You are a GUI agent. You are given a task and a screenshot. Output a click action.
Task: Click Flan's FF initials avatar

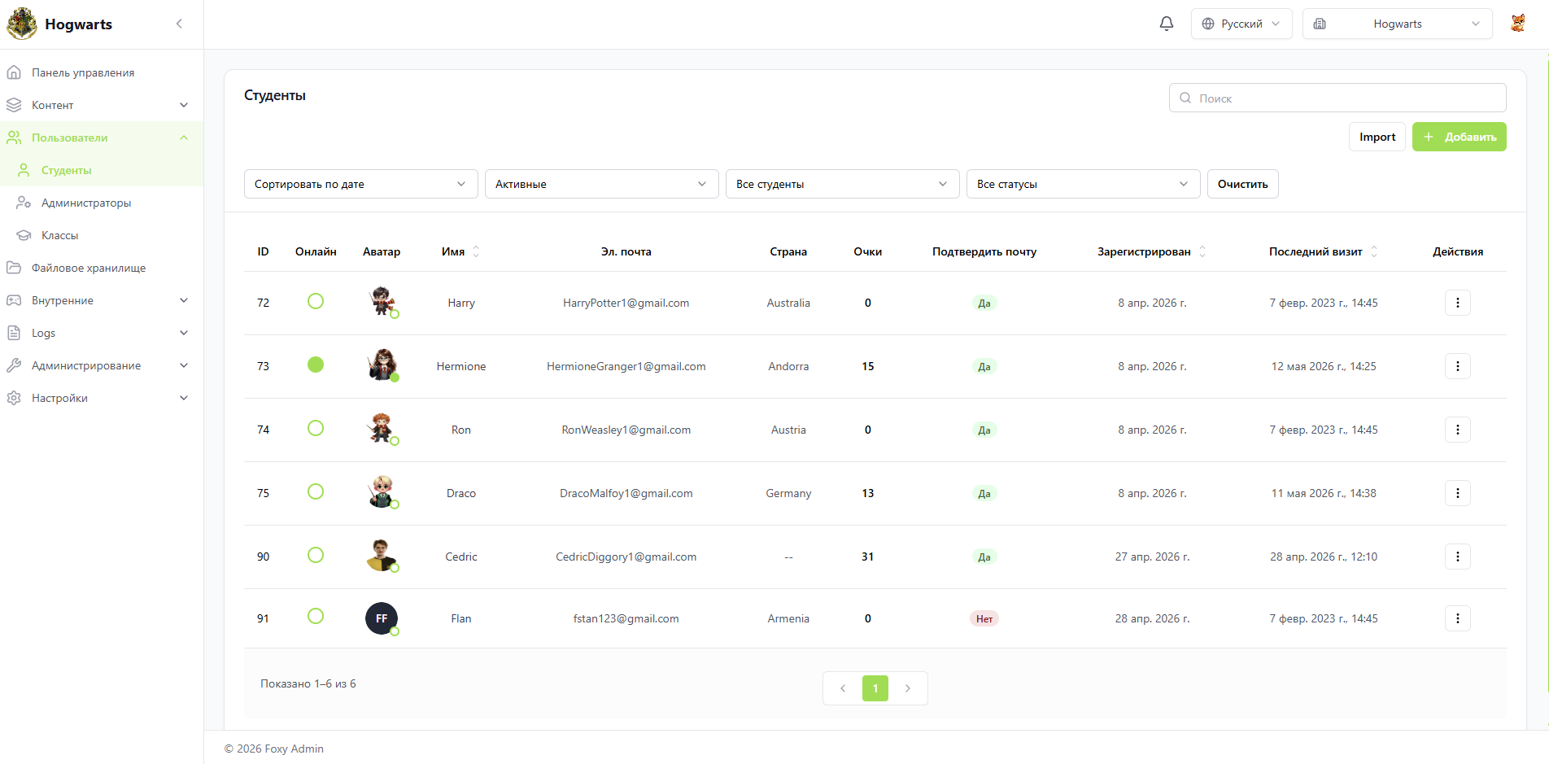point(382,618)
